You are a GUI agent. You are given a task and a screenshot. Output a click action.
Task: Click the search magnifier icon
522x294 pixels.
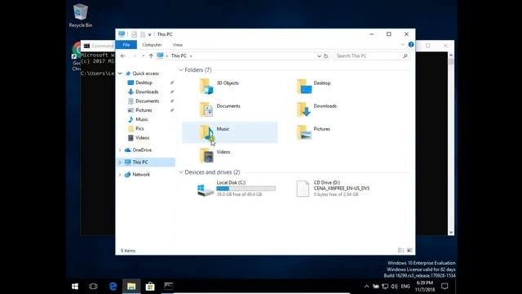tap(405, 56)
